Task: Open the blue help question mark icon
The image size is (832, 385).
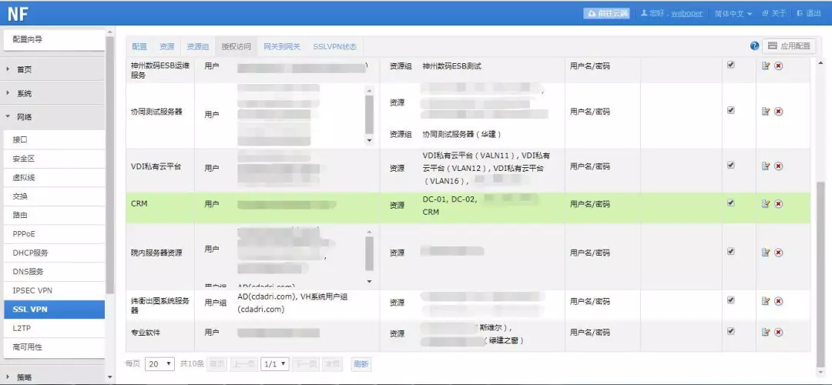Action: point(755,46)
